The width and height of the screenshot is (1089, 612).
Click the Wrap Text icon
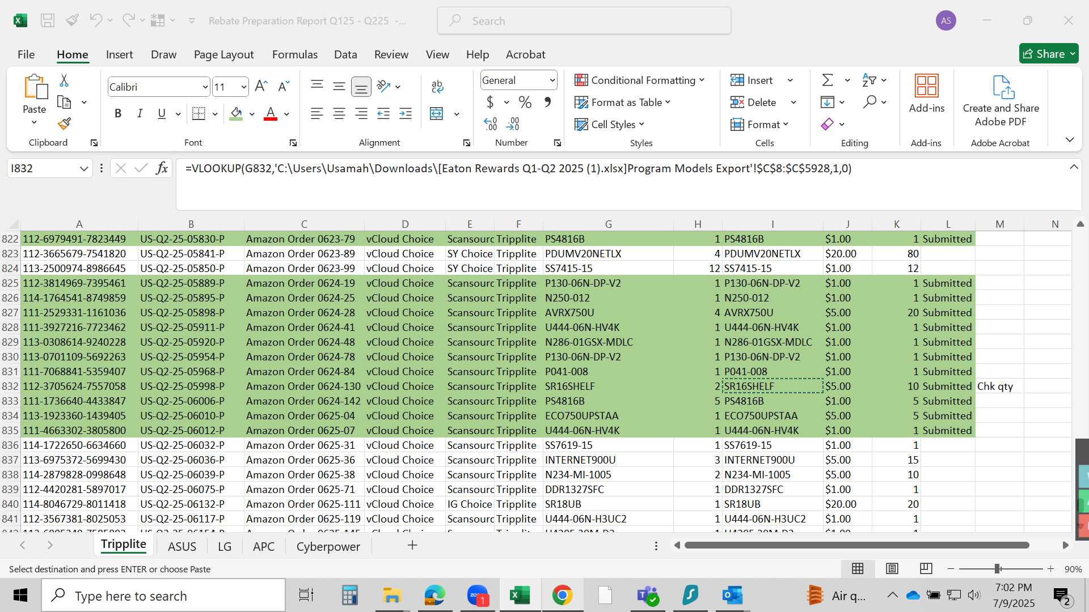(x=437, y=86)
